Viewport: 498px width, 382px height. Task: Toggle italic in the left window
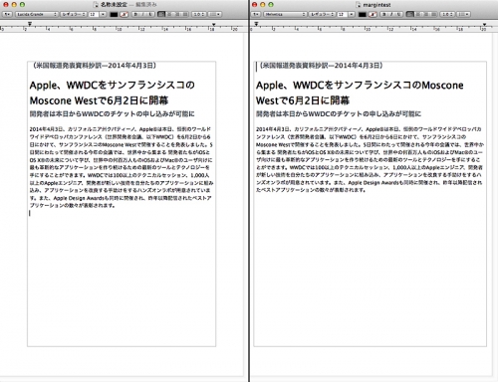(143, 14)
